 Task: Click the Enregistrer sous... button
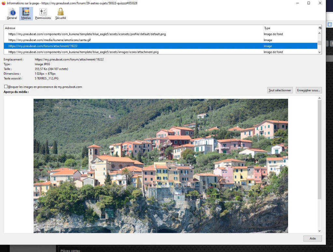(x=308, y=90)
